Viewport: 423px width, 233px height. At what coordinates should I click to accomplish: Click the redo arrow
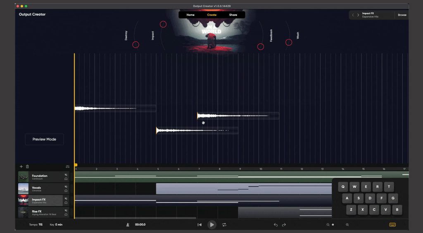(x=284, y=225)
